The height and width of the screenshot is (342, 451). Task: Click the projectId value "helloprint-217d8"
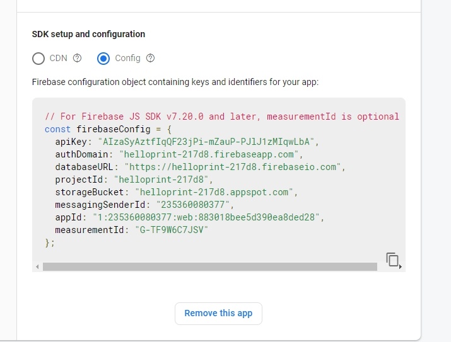tap(161, 180)
